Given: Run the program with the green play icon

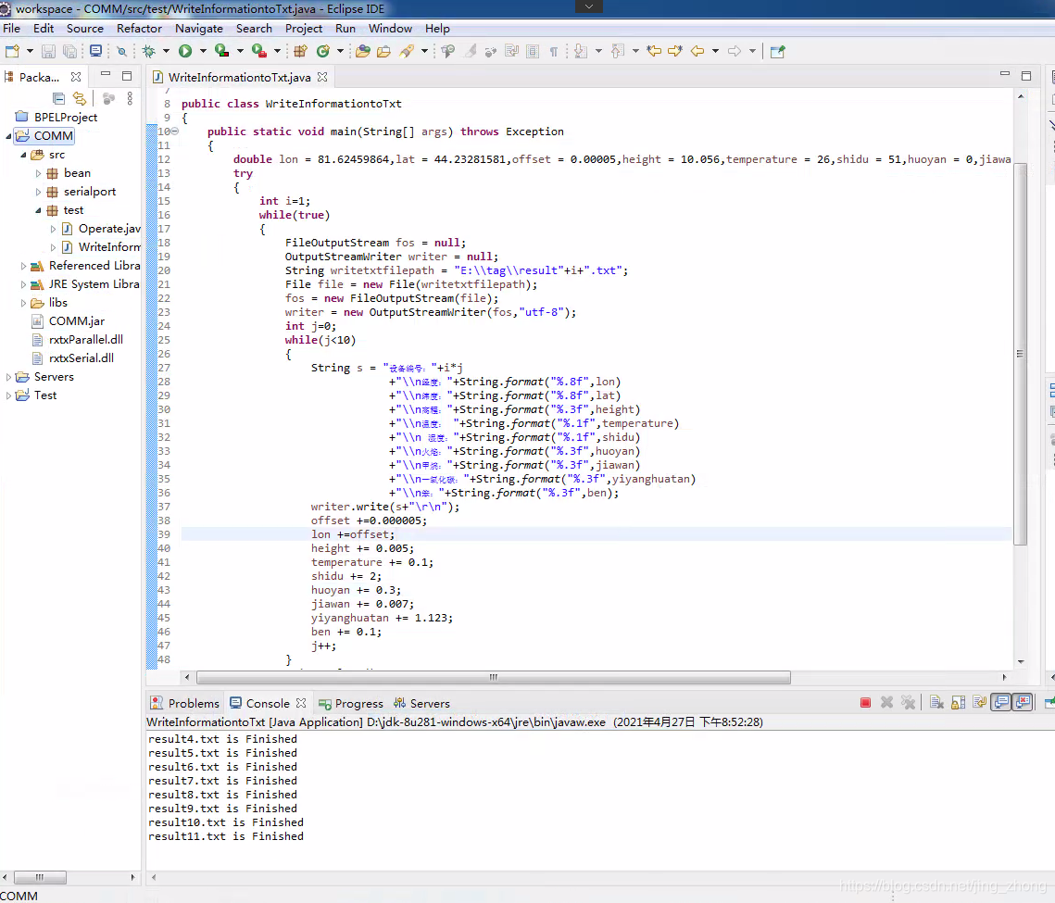Looking at the screenshot, I should [185, 51].
